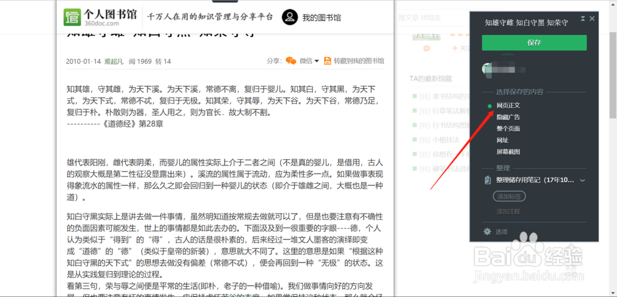
Task: Open the notebook named 整理储存用笔记
Action: click(536, 180)
